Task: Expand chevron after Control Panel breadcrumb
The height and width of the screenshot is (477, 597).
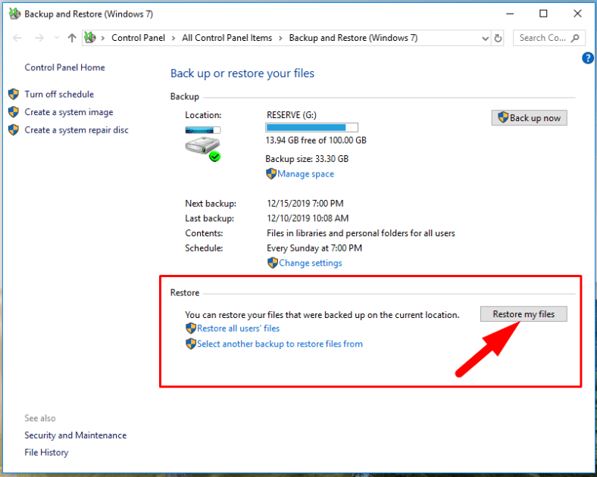Action: [x=173, y=39]
